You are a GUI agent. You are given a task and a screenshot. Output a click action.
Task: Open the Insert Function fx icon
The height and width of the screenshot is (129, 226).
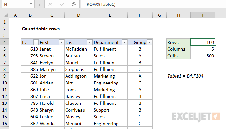click(x=74, y=5)
